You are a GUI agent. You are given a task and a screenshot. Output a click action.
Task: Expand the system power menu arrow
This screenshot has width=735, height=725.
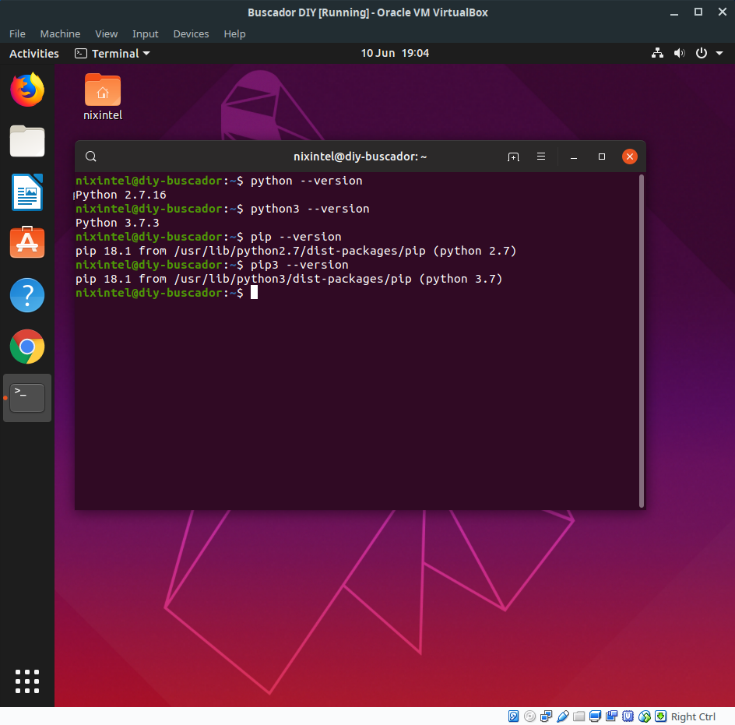[x=719, y=54]
